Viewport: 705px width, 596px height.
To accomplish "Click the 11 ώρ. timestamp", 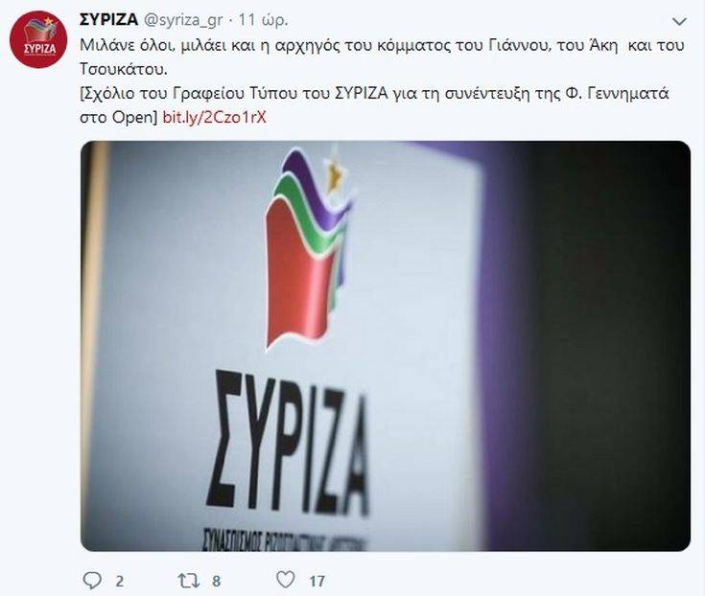I will click(x=263, y=20).
